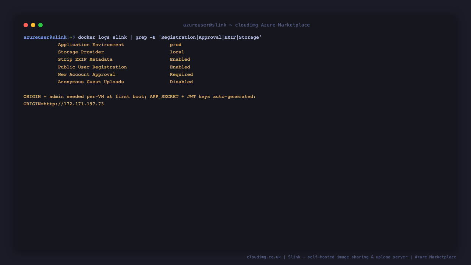
Task: Click the 'Public User Registration' label
Action: click(x=92, y=67)
